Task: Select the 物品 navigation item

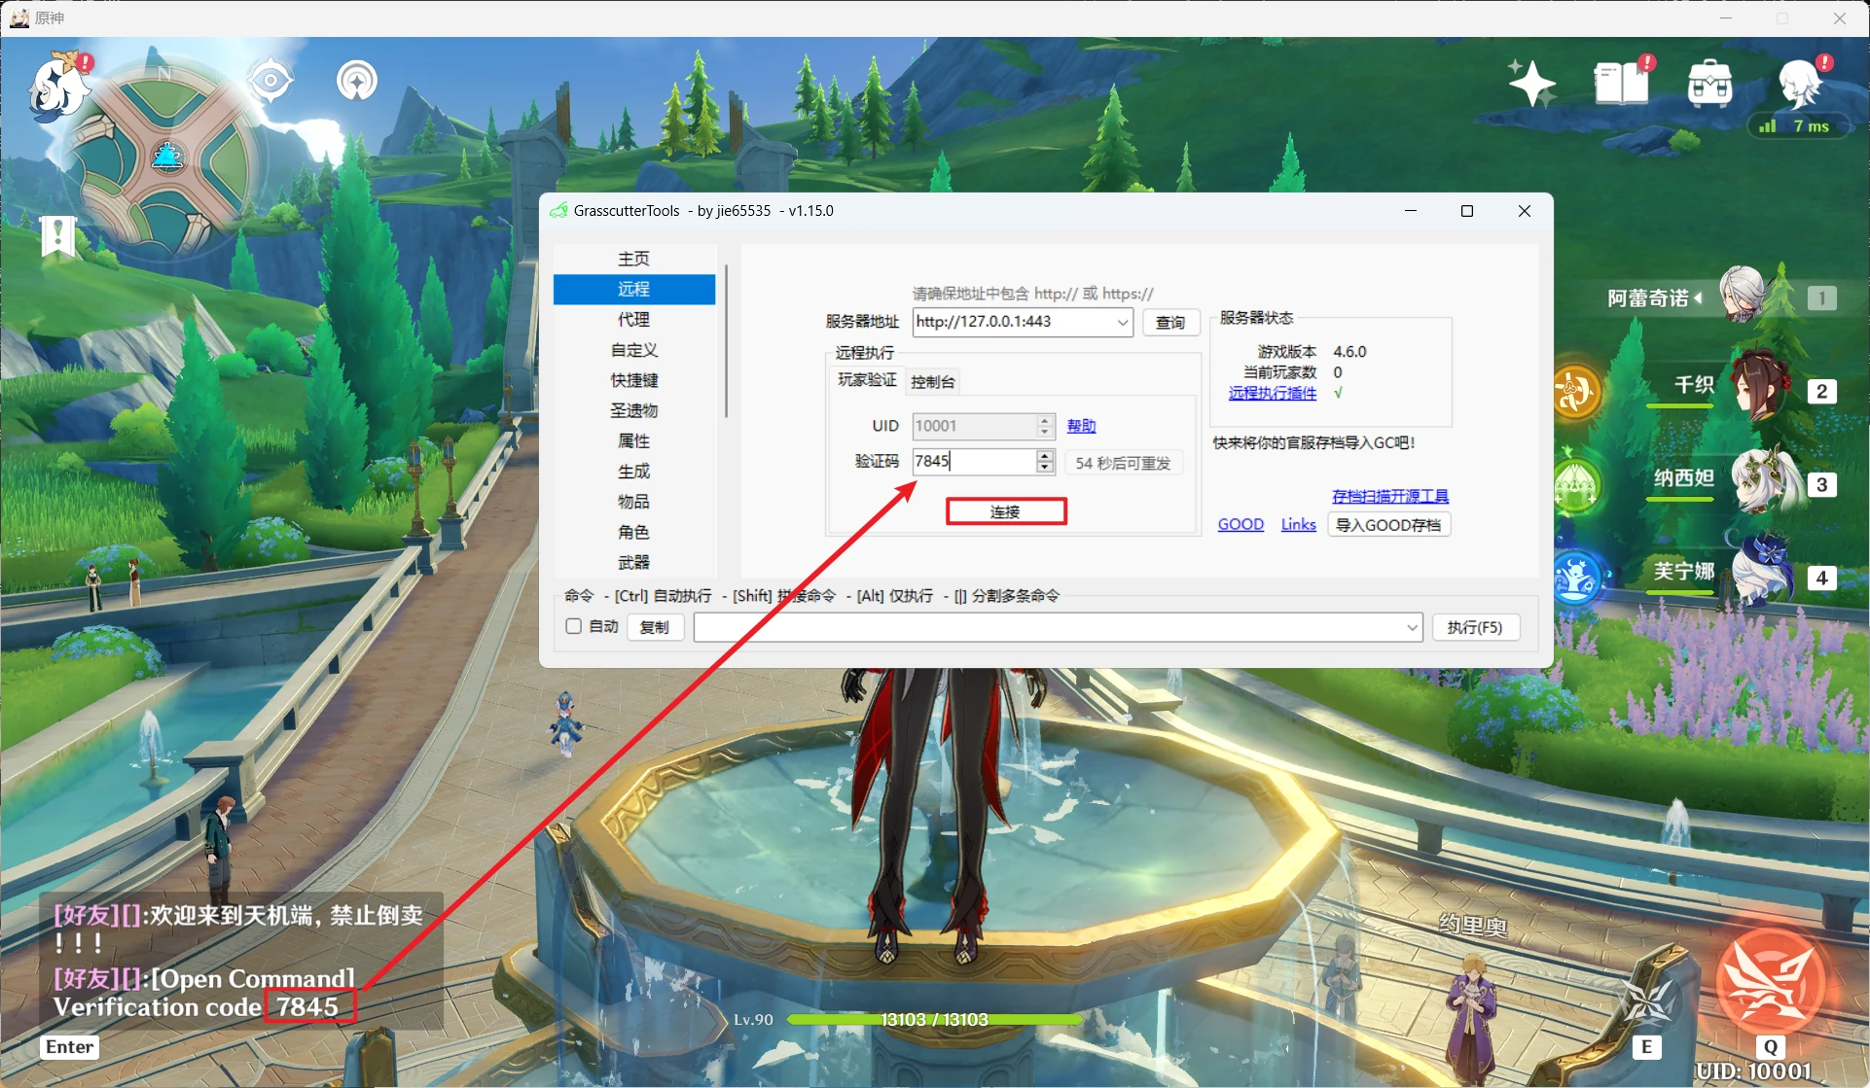Action: tap(633, 502)
